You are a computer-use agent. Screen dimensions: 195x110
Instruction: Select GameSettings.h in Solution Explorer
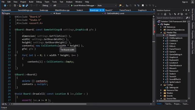(175, 54)
